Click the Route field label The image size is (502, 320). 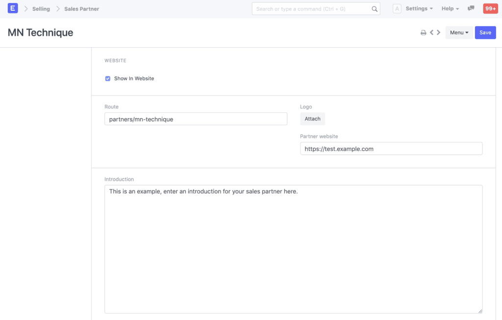[x=111, y=107]
